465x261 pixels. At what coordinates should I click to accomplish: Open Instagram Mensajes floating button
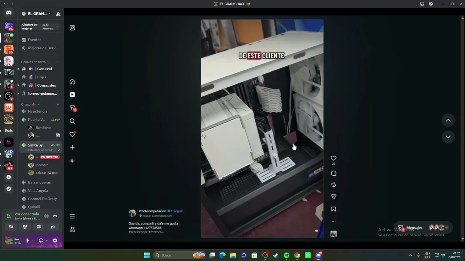(x=423, y=228)
